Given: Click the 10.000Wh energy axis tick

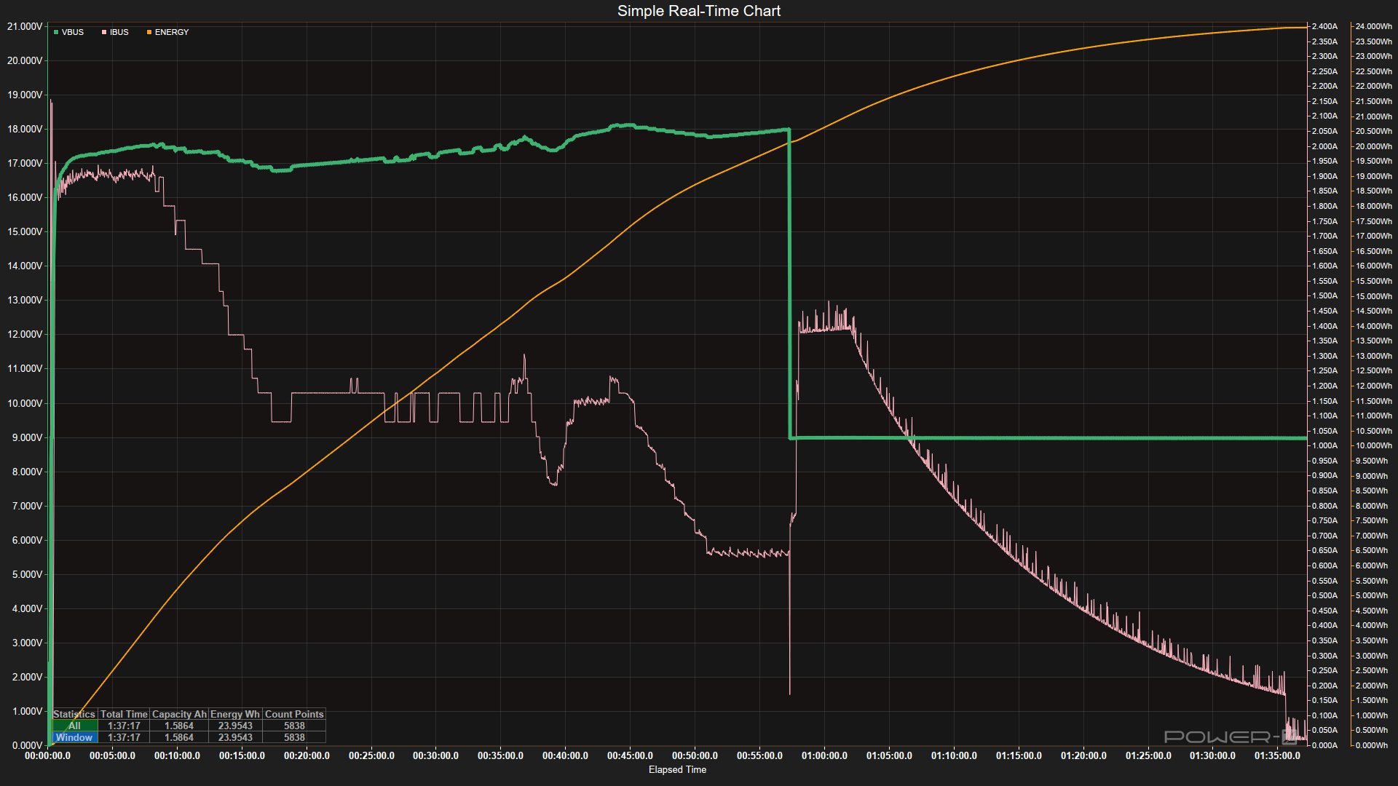Looking at the screenshot, I should [1373, 445].
